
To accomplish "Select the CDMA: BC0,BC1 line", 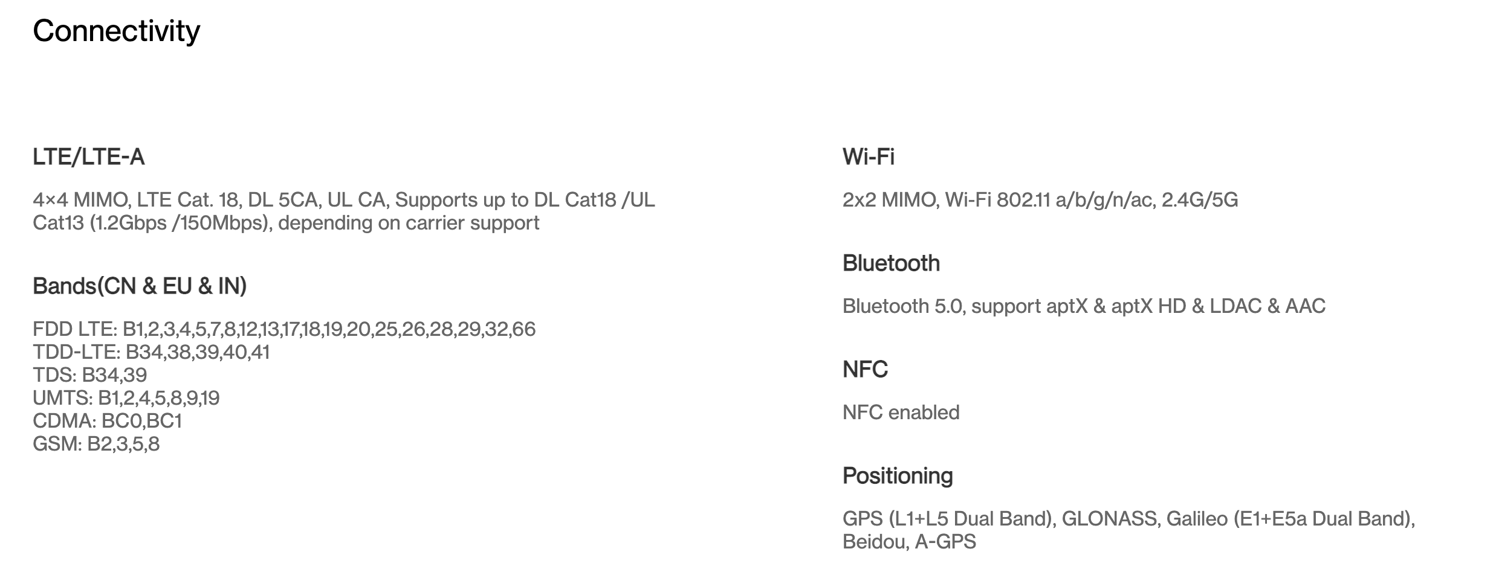I will [107, 421].
